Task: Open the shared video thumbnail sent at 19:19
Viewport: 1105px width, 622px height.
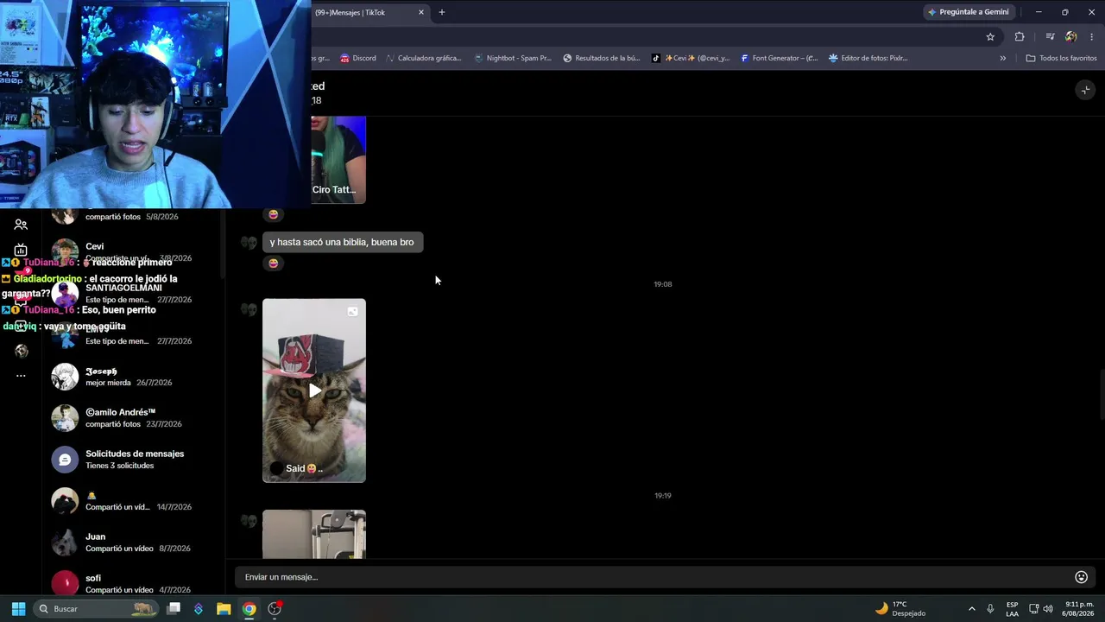Action: (314, 535)
